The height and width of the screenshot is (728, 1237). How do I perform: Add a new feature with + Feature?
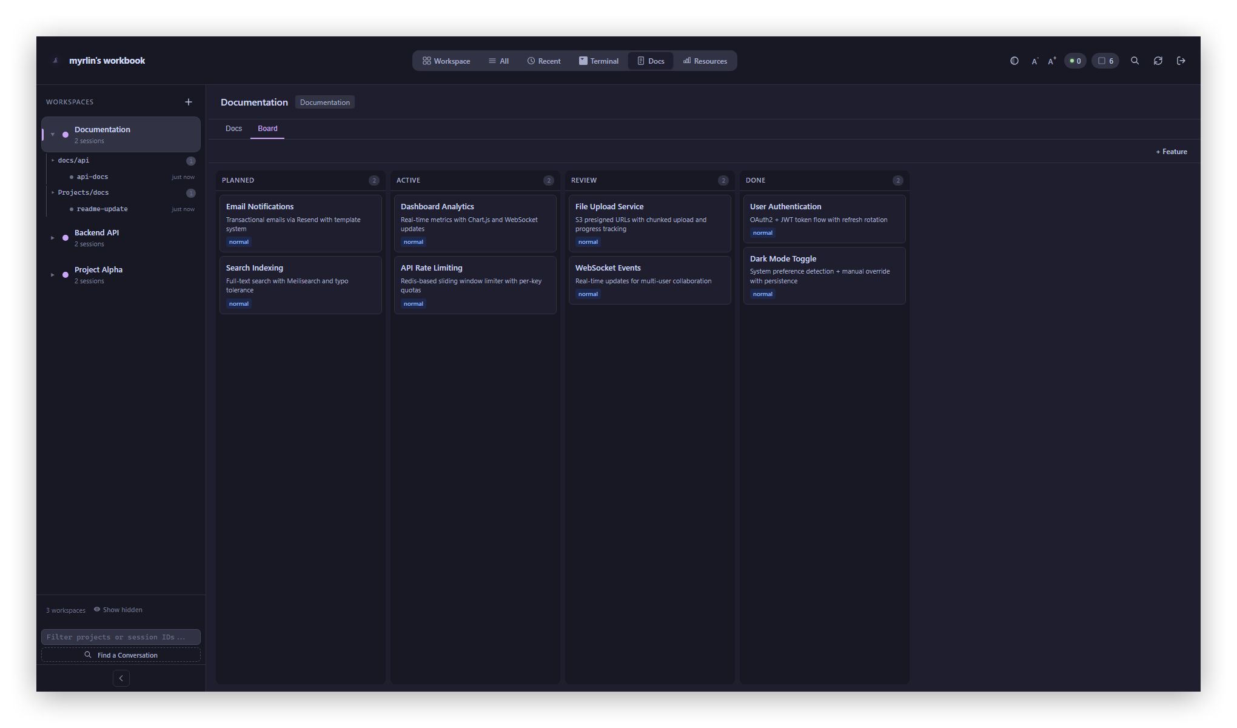tap(1172, 152)
